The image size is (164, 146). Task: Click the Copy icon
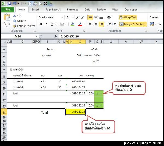14,21
